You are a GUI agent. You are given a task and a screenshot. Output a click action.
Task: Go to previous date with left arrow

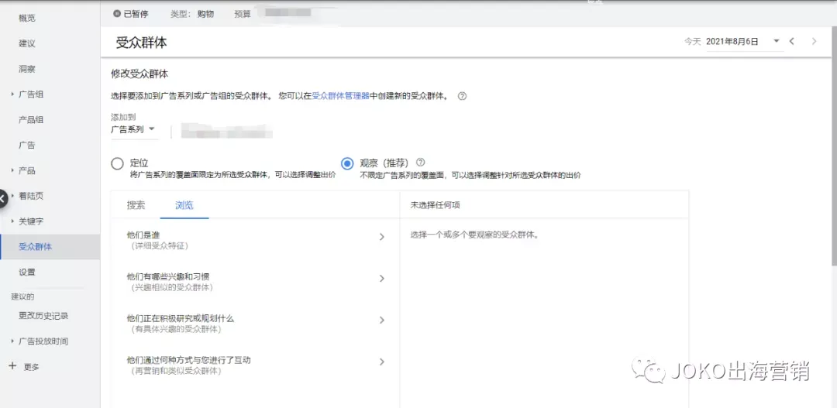(x=791, y=41)
